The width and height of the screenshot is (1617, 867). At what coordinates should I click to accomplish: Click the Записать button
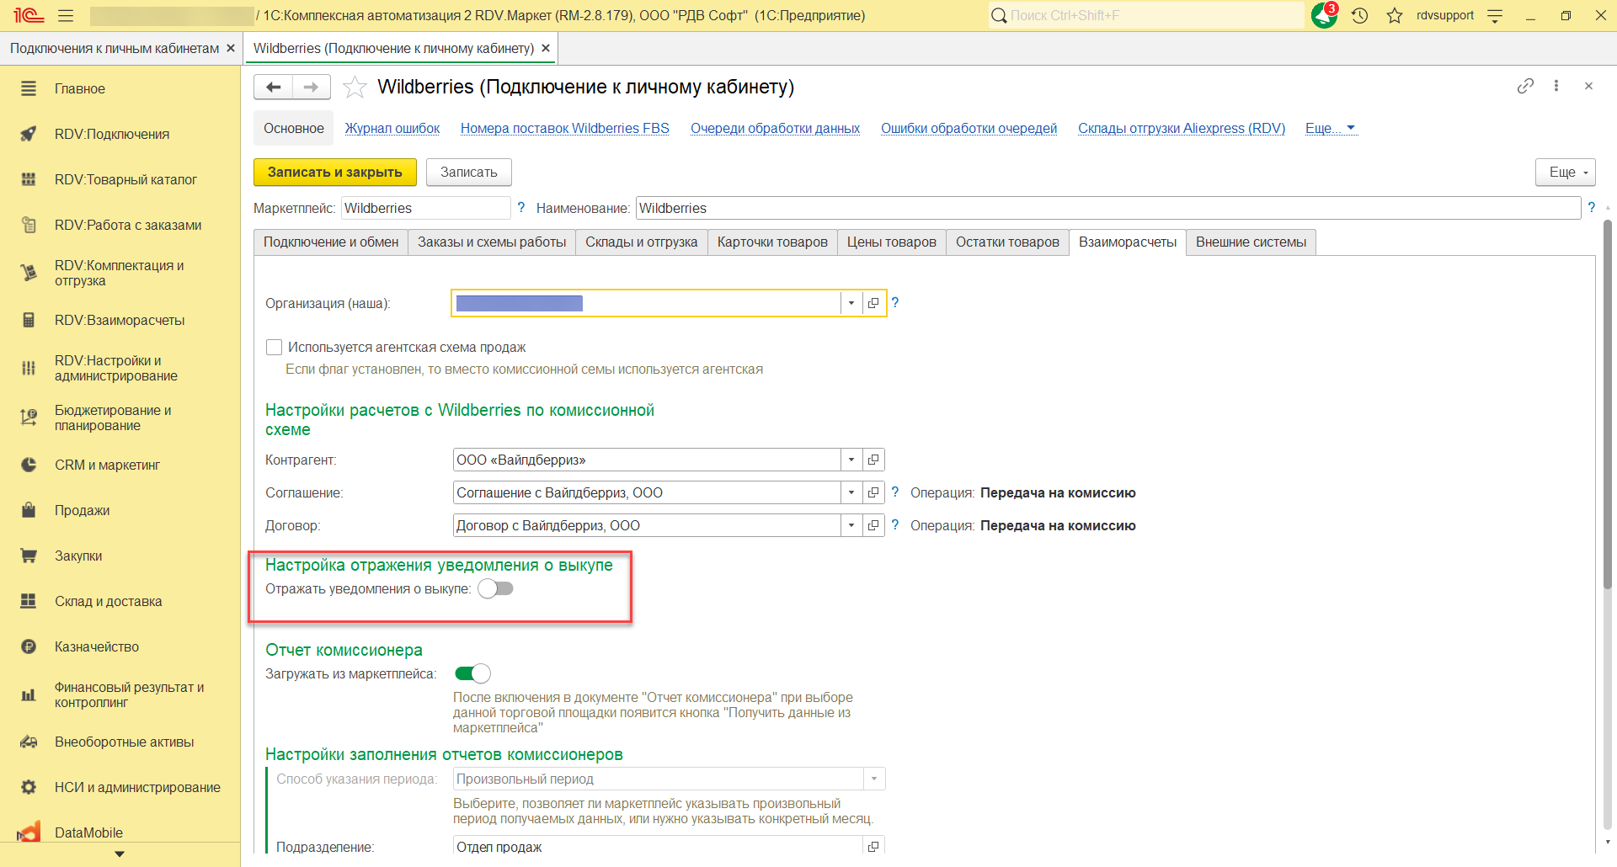click(469, 172)
